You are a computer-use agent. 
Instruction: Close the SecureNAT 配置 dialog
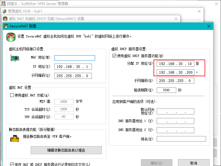tap(209, 26)
